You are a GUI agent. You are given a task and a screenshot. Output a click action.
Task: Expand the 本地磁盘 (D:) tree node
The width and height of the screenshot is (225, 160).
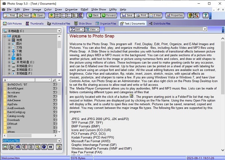tap(9, 66)
